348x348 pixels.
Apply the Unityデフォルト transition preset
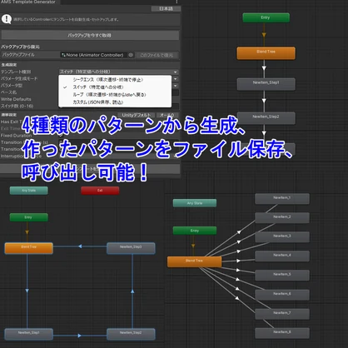tap(136, 115)
